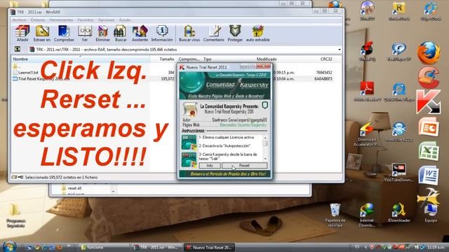Click the JDownloader desktop icon

pos(398,213)
